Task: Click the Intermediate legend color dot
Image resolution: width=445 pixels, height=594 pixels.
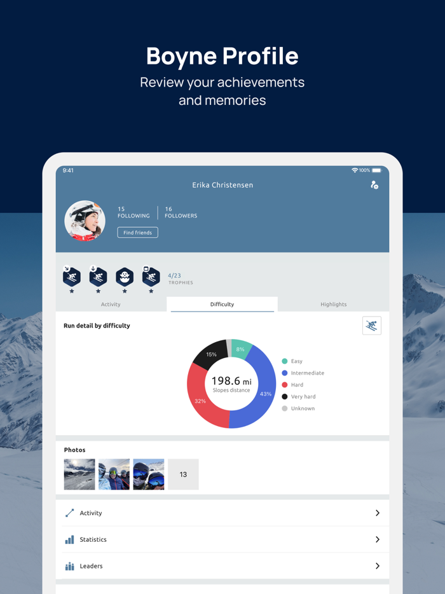Action: pos(284,373)
